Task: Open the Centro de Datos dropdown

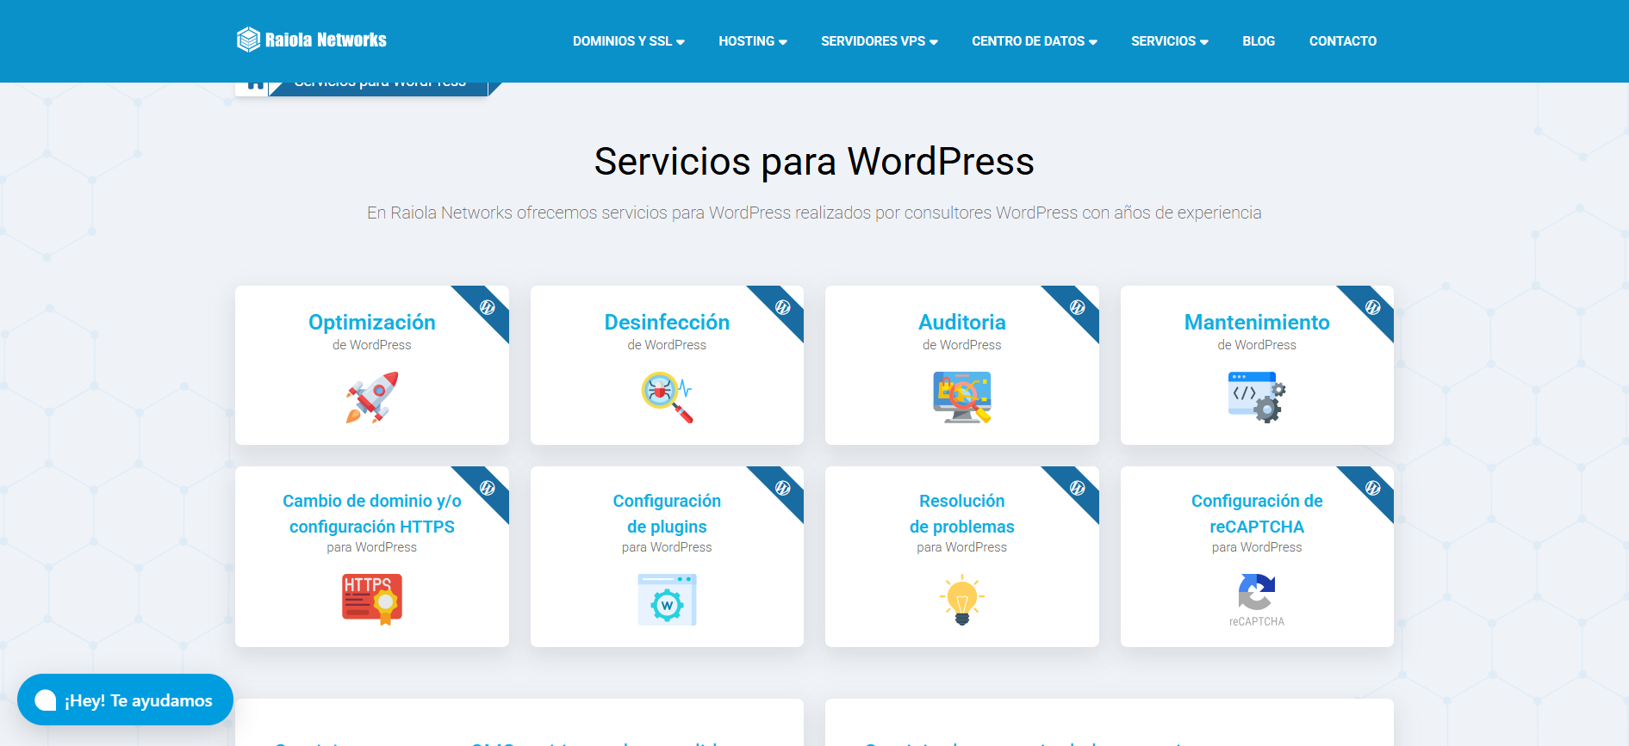Action: (1034, 41)
